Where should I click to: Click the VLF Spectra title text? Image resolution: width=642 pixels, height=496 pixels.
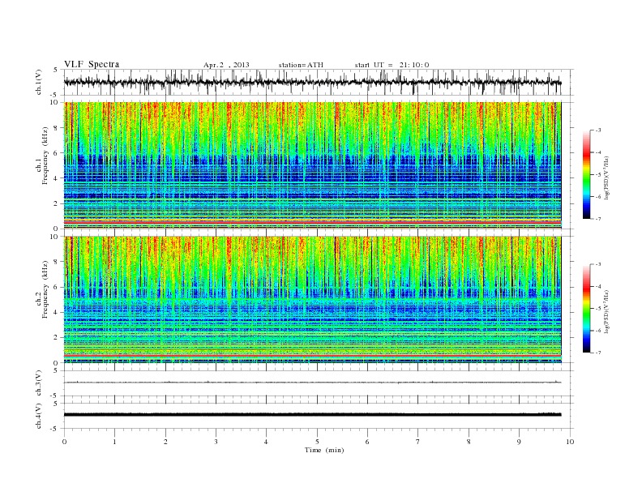click(92, 64)
